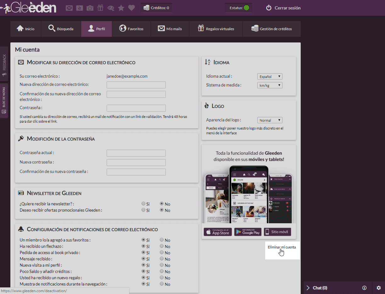Click the Contraseña actual input field

136,153
